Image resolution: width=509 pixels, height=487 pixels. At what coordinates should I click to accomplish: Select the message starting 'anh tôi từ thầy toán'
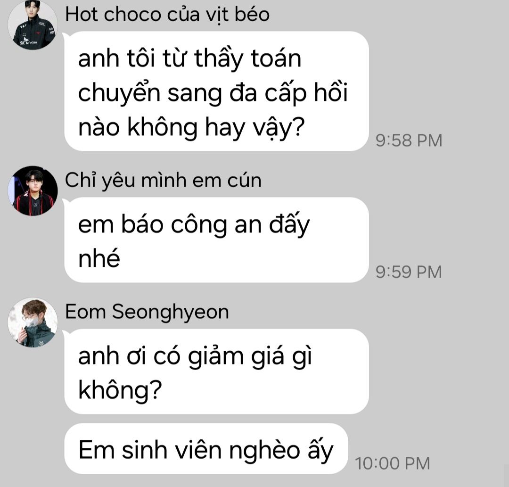click(216, 91)
